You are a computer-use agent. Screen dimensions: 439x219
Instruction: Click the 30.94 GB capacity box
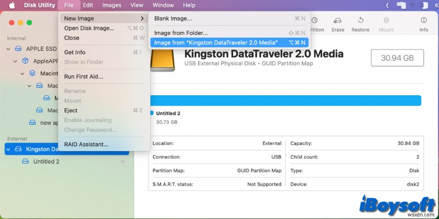coord(397,58)
